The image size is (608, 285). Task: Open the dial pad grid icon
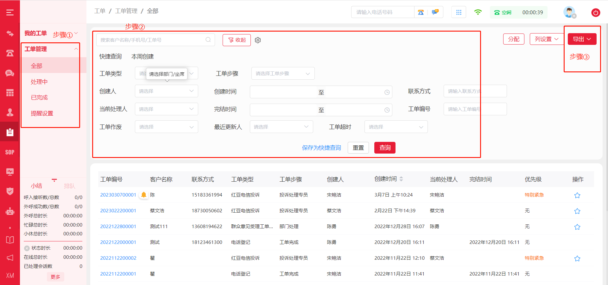(x=459, y=12)
